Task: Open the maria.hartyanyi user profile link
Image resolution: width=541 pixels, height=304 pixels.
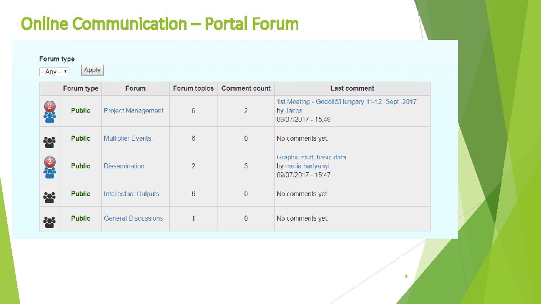Action: (308, 166)
